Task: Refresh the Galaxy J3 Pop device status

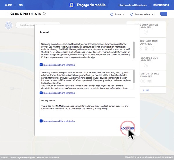Action: click(44, 14)
